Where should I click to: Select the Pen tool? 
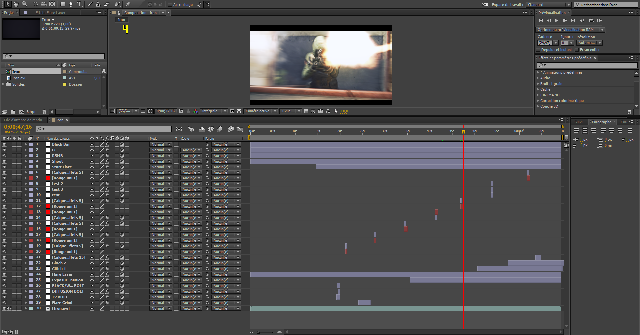point(71,4)
